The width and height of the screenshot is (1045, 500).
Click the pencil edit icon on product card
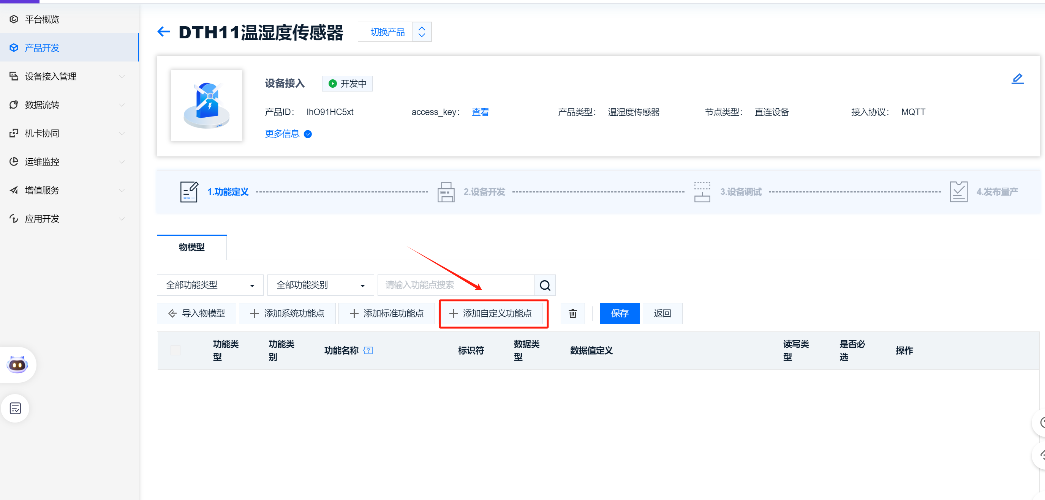point(1017,78)
